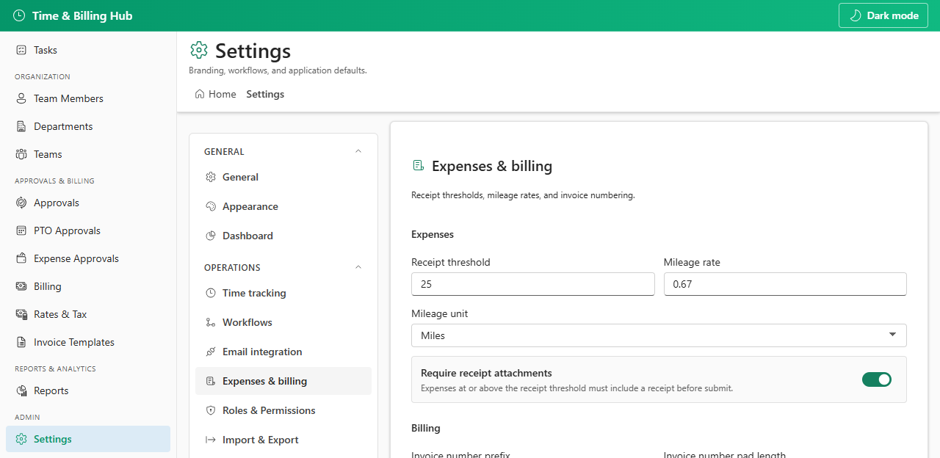The width and height of the screenshot is (940, 458).
Task: Open the Mileage unit dropdown
Action: tap(659, 335)
